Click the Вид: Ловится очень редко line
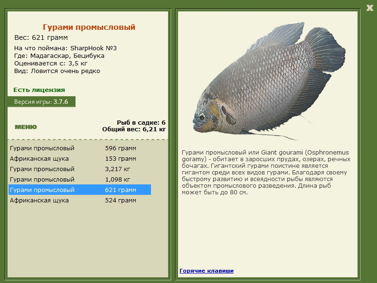This screenshot has width=377, height=283. point(57,71)
